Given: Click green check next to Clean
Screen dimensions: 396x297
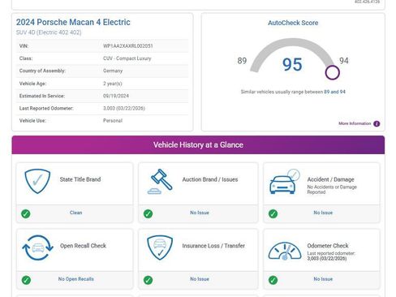Looking at the screenshot, I should pos(26,213).
